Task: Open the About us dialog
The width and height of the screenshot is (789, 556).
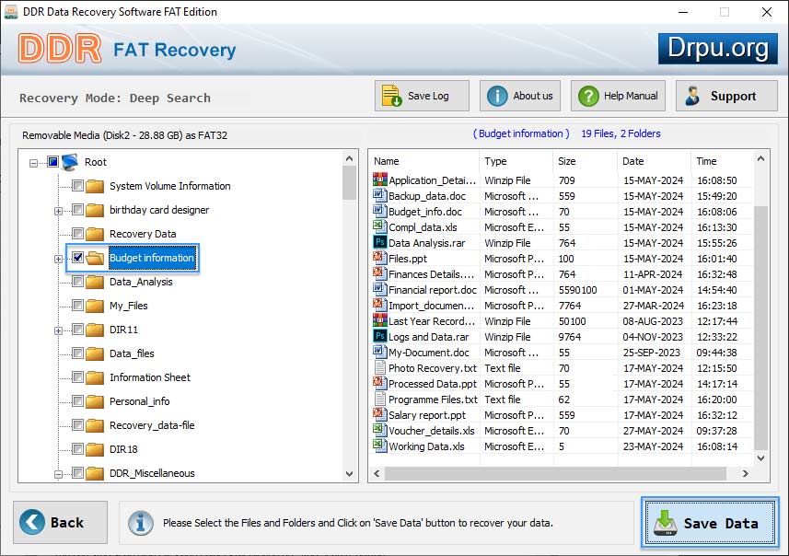Action: [x=520, y=96]
